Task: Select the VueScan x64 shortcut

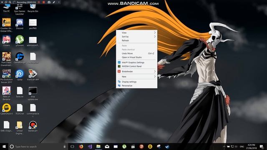Action: tap(33, 75)
